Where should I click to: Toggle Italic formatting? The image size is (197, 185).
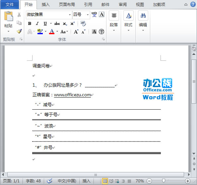point(37,24)
